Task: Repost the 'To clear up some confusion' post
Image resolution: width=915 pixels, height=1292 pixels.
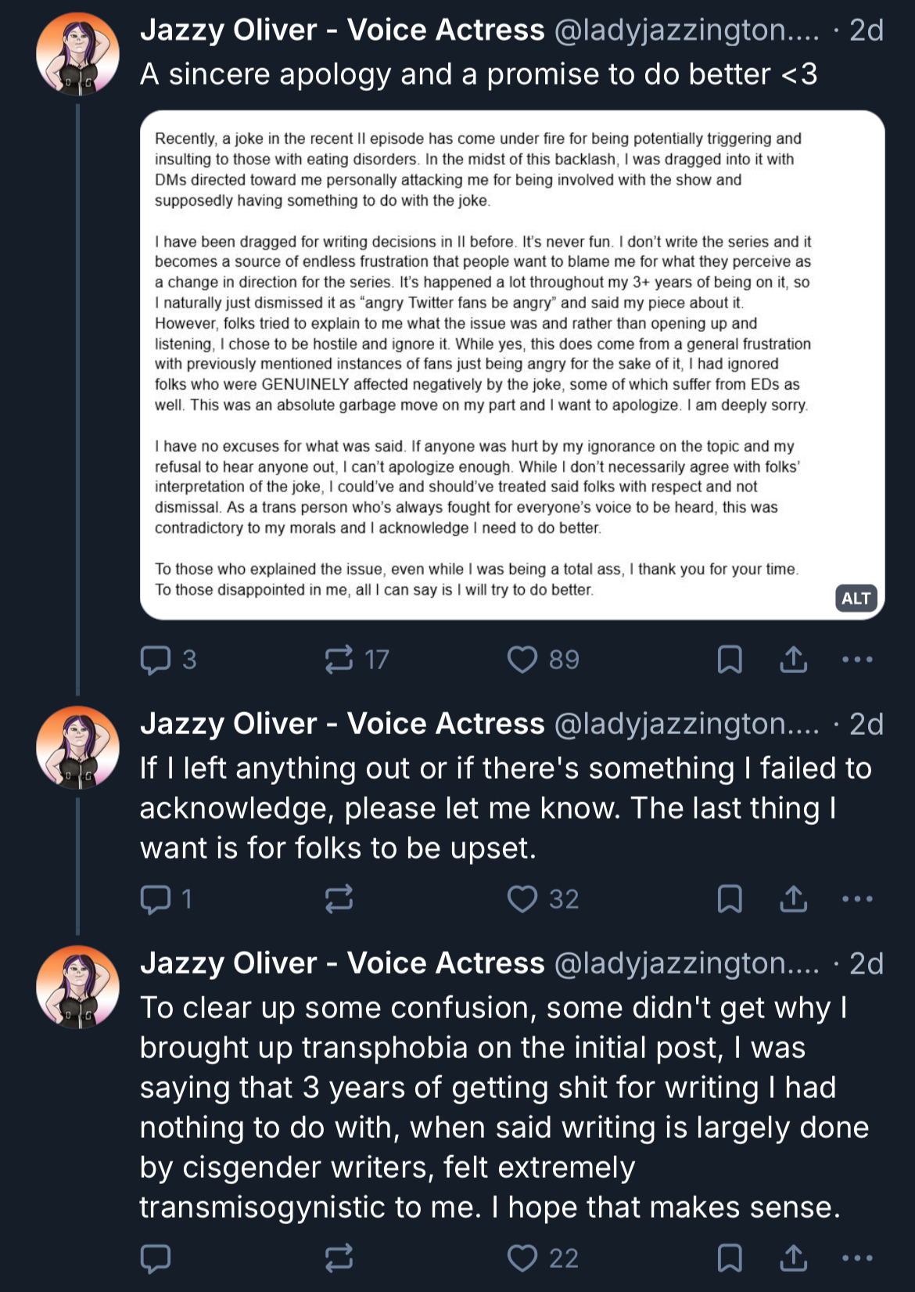Action: [339, 1258]
